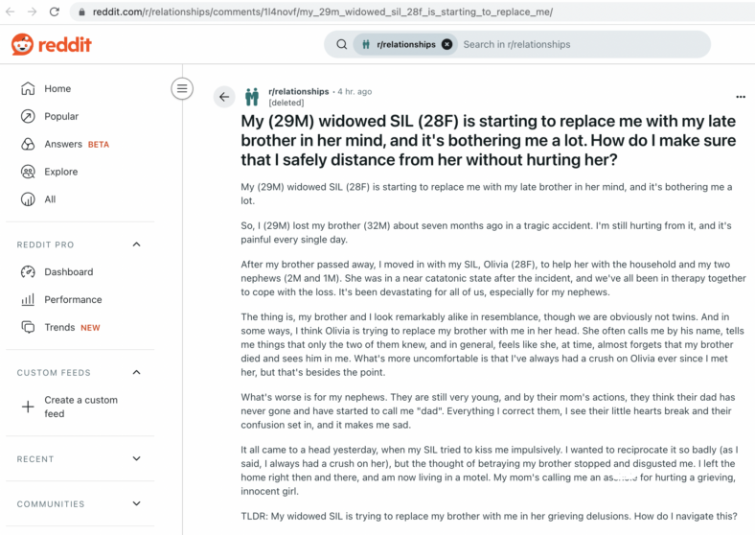Click the Search in r/relationships field
Viewport: 755px width, 535px height.
click(x=583, y=44)
